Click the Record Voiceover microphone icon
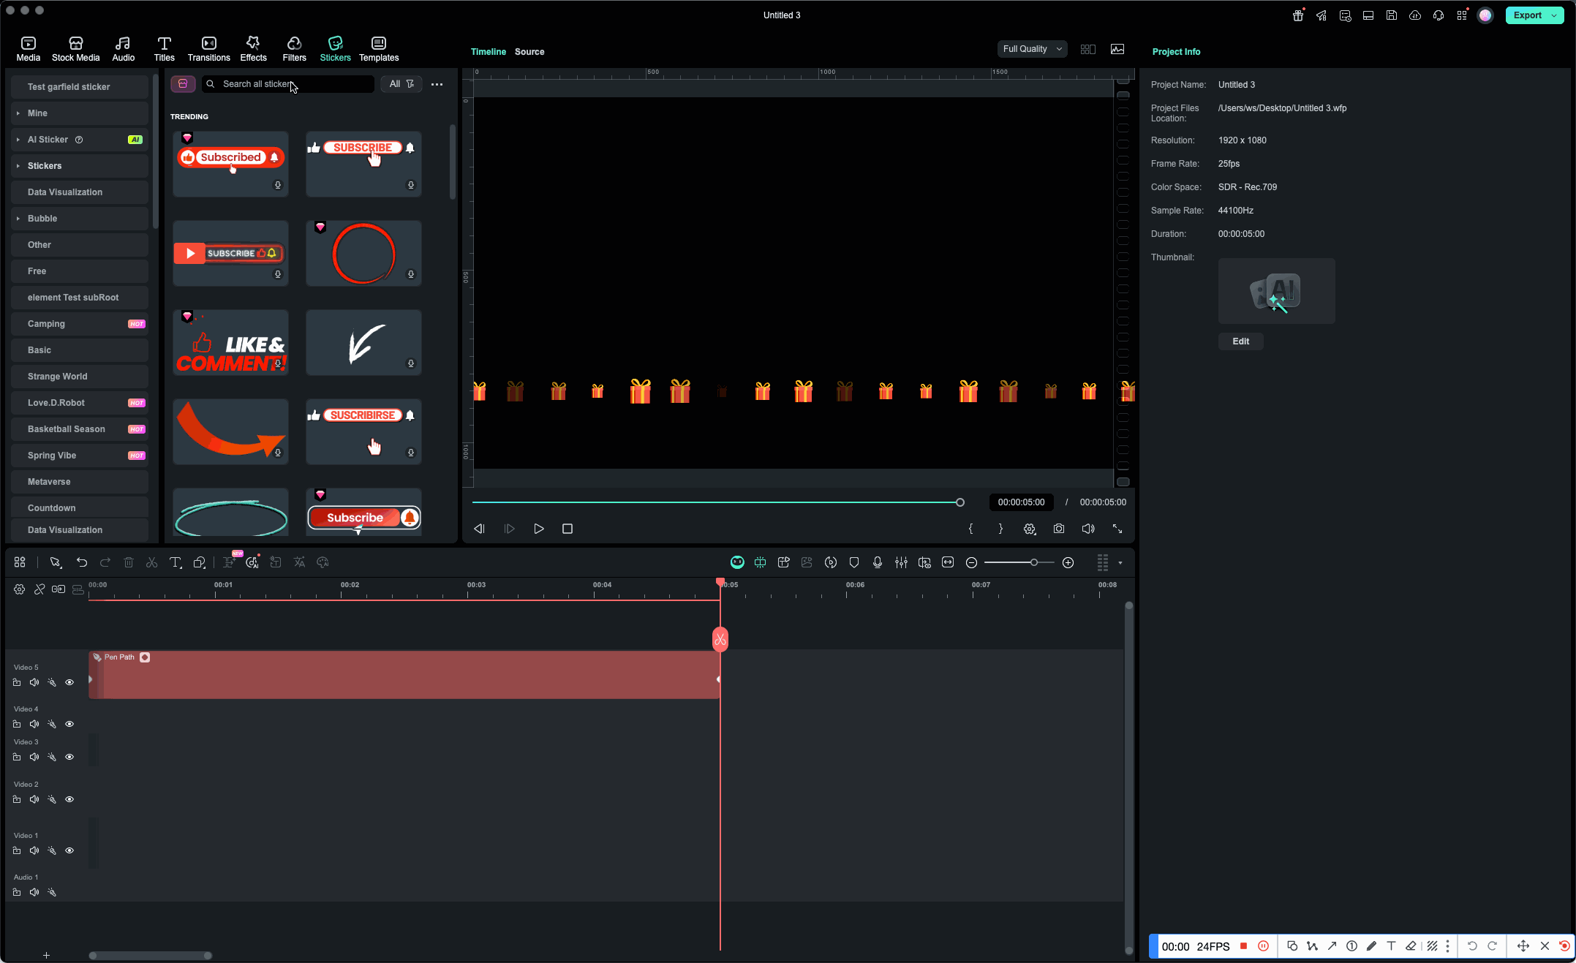Image resolution: width=1576 pixels, height=963 pixels. pyautogui.click(x=878, y=562)
